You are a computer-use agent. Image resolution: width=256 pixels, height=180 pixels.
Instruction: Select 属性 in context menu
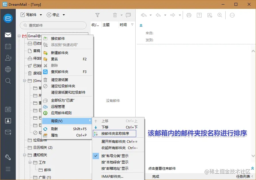tap(67, 135)
